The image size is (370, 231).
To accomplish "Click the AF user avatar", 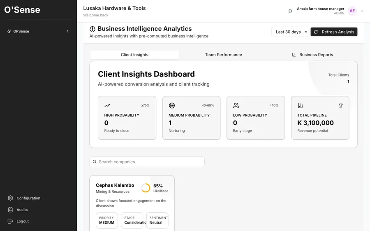I will pyautogui.click(x=352, y=11).
